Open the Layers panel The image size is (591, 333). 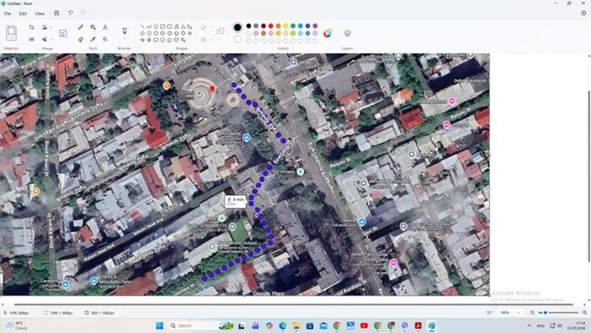tap(348, 33)
